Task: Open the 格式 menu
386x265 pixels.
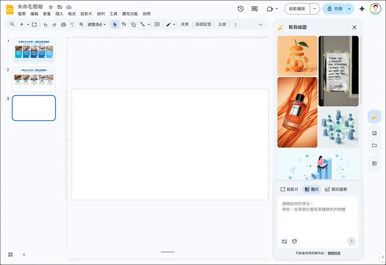Action: click(x=71, y=14)
